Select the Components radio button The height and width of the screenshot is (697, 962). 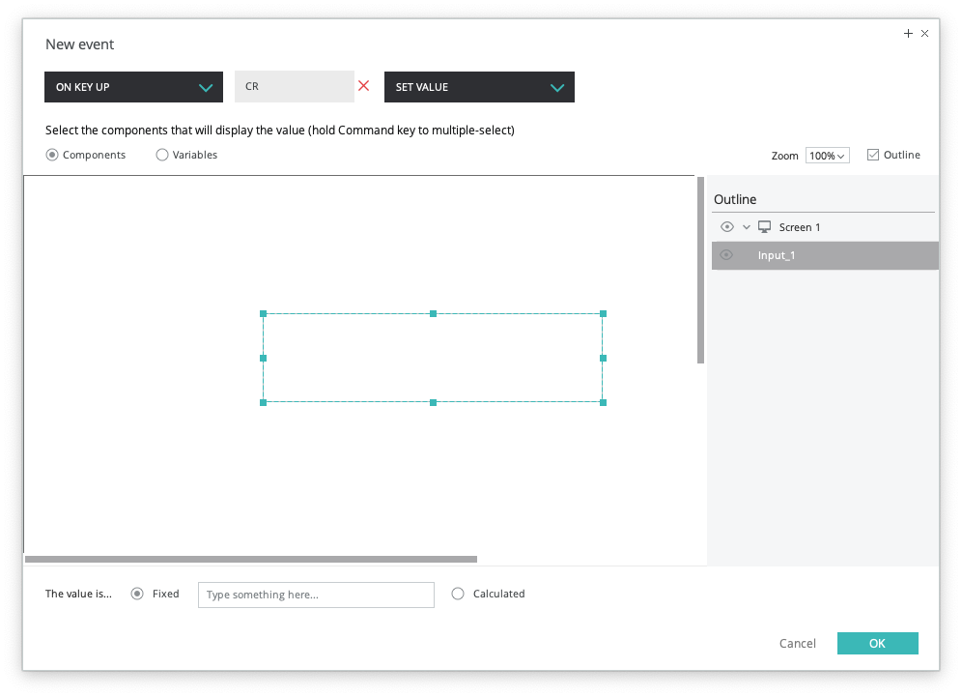(52, 155)
